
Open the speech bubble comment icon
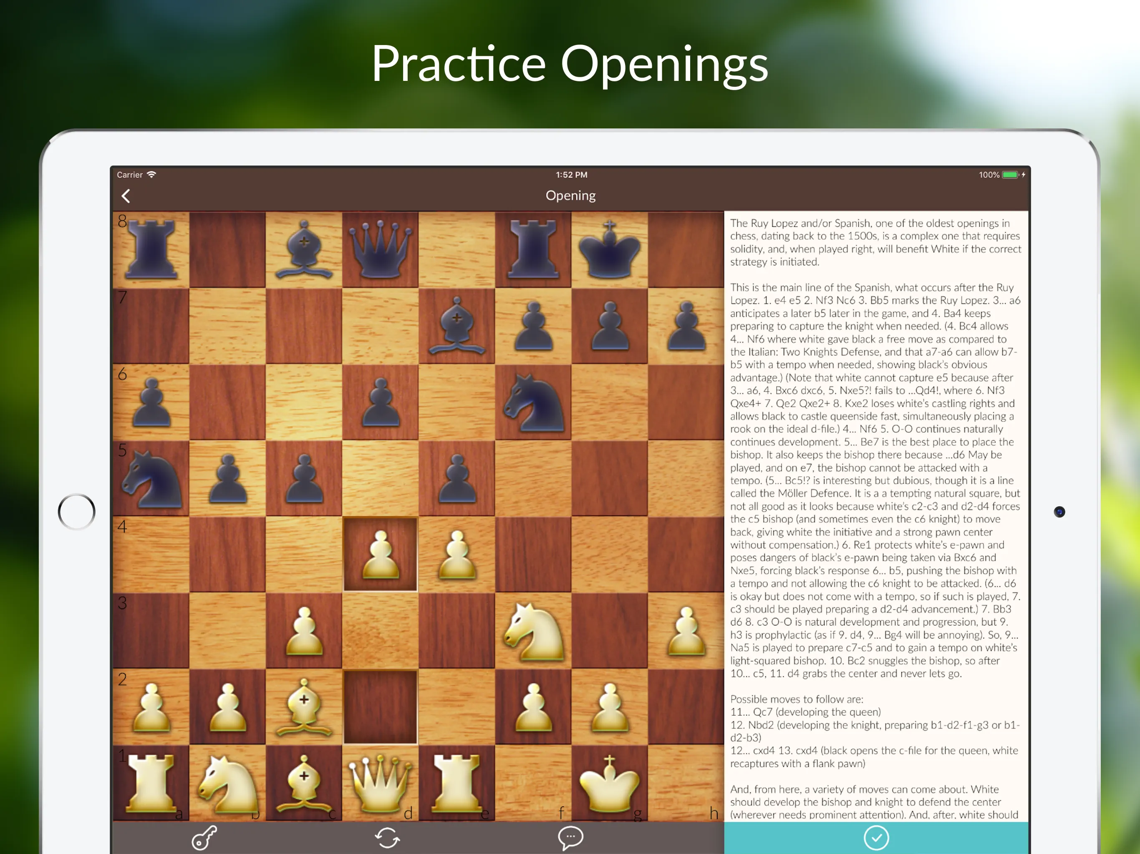tap(570, 837)
